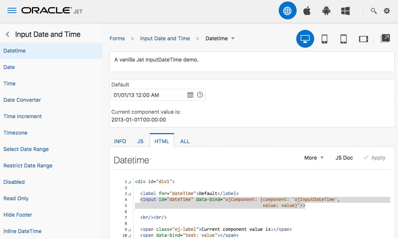Open the calendar date picker icon
Image resolution: width=398 pixels, height=239 pixels.
[x=190, y=95]
